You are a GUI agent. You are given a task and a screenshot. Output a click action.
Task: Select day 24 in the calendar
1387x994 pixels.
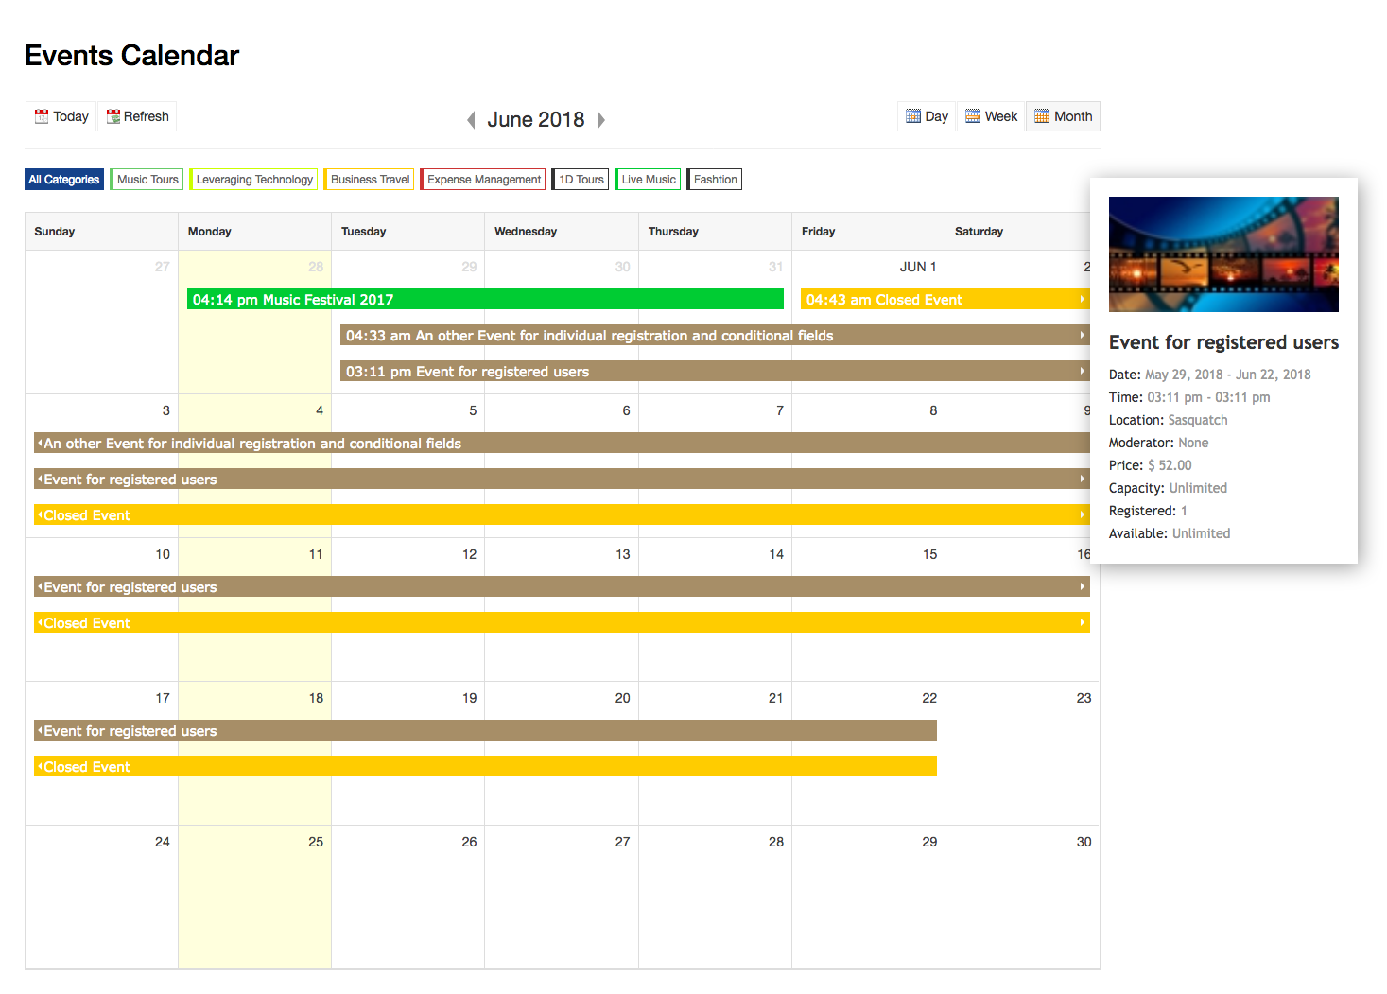(x=163, y=842)
